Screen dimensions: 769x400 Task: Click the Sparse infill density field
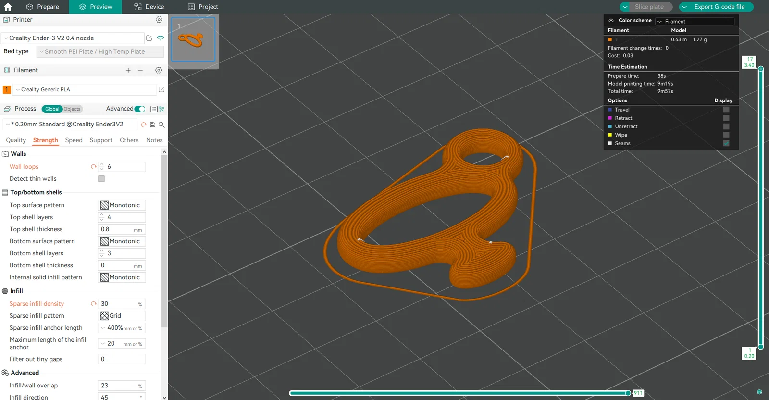122,304
